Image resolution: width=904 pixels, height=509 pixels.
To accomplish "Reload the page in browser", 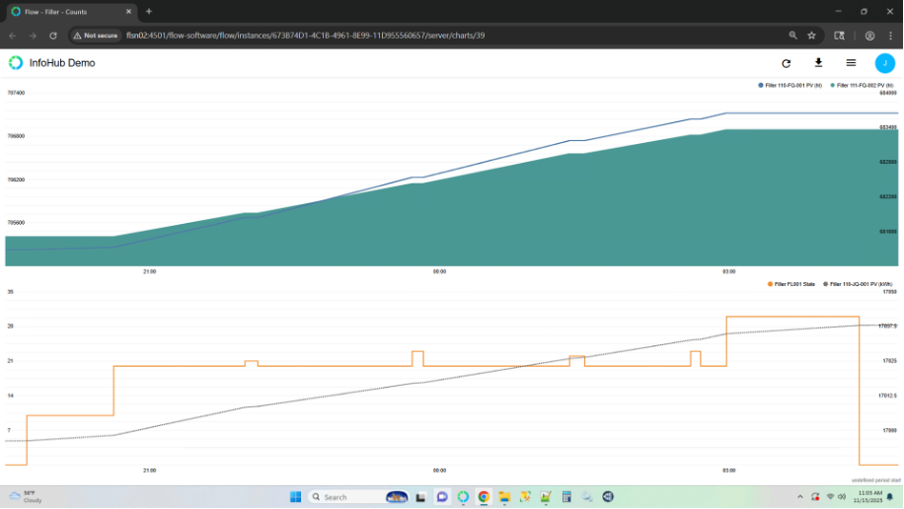I will pyautogui.click(x=53, y=36).
